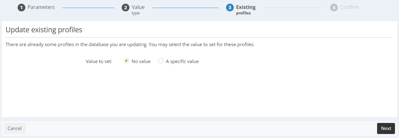Choose the A specific value radio button
399x138 pixels.
[x=161, y=61]
